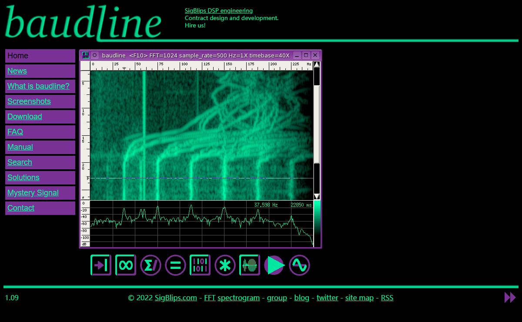Click the site map footer link

[x=359, y=298]
